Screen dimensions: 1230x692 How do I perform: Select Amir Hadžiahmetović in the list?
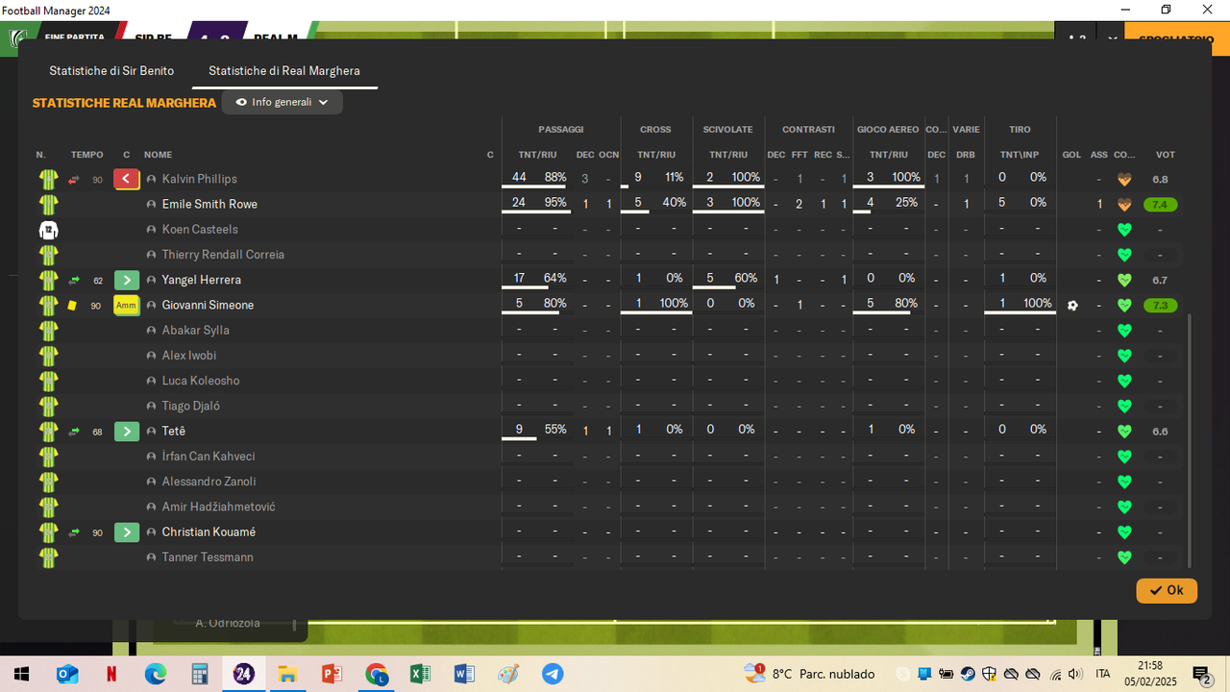point(219,507)
